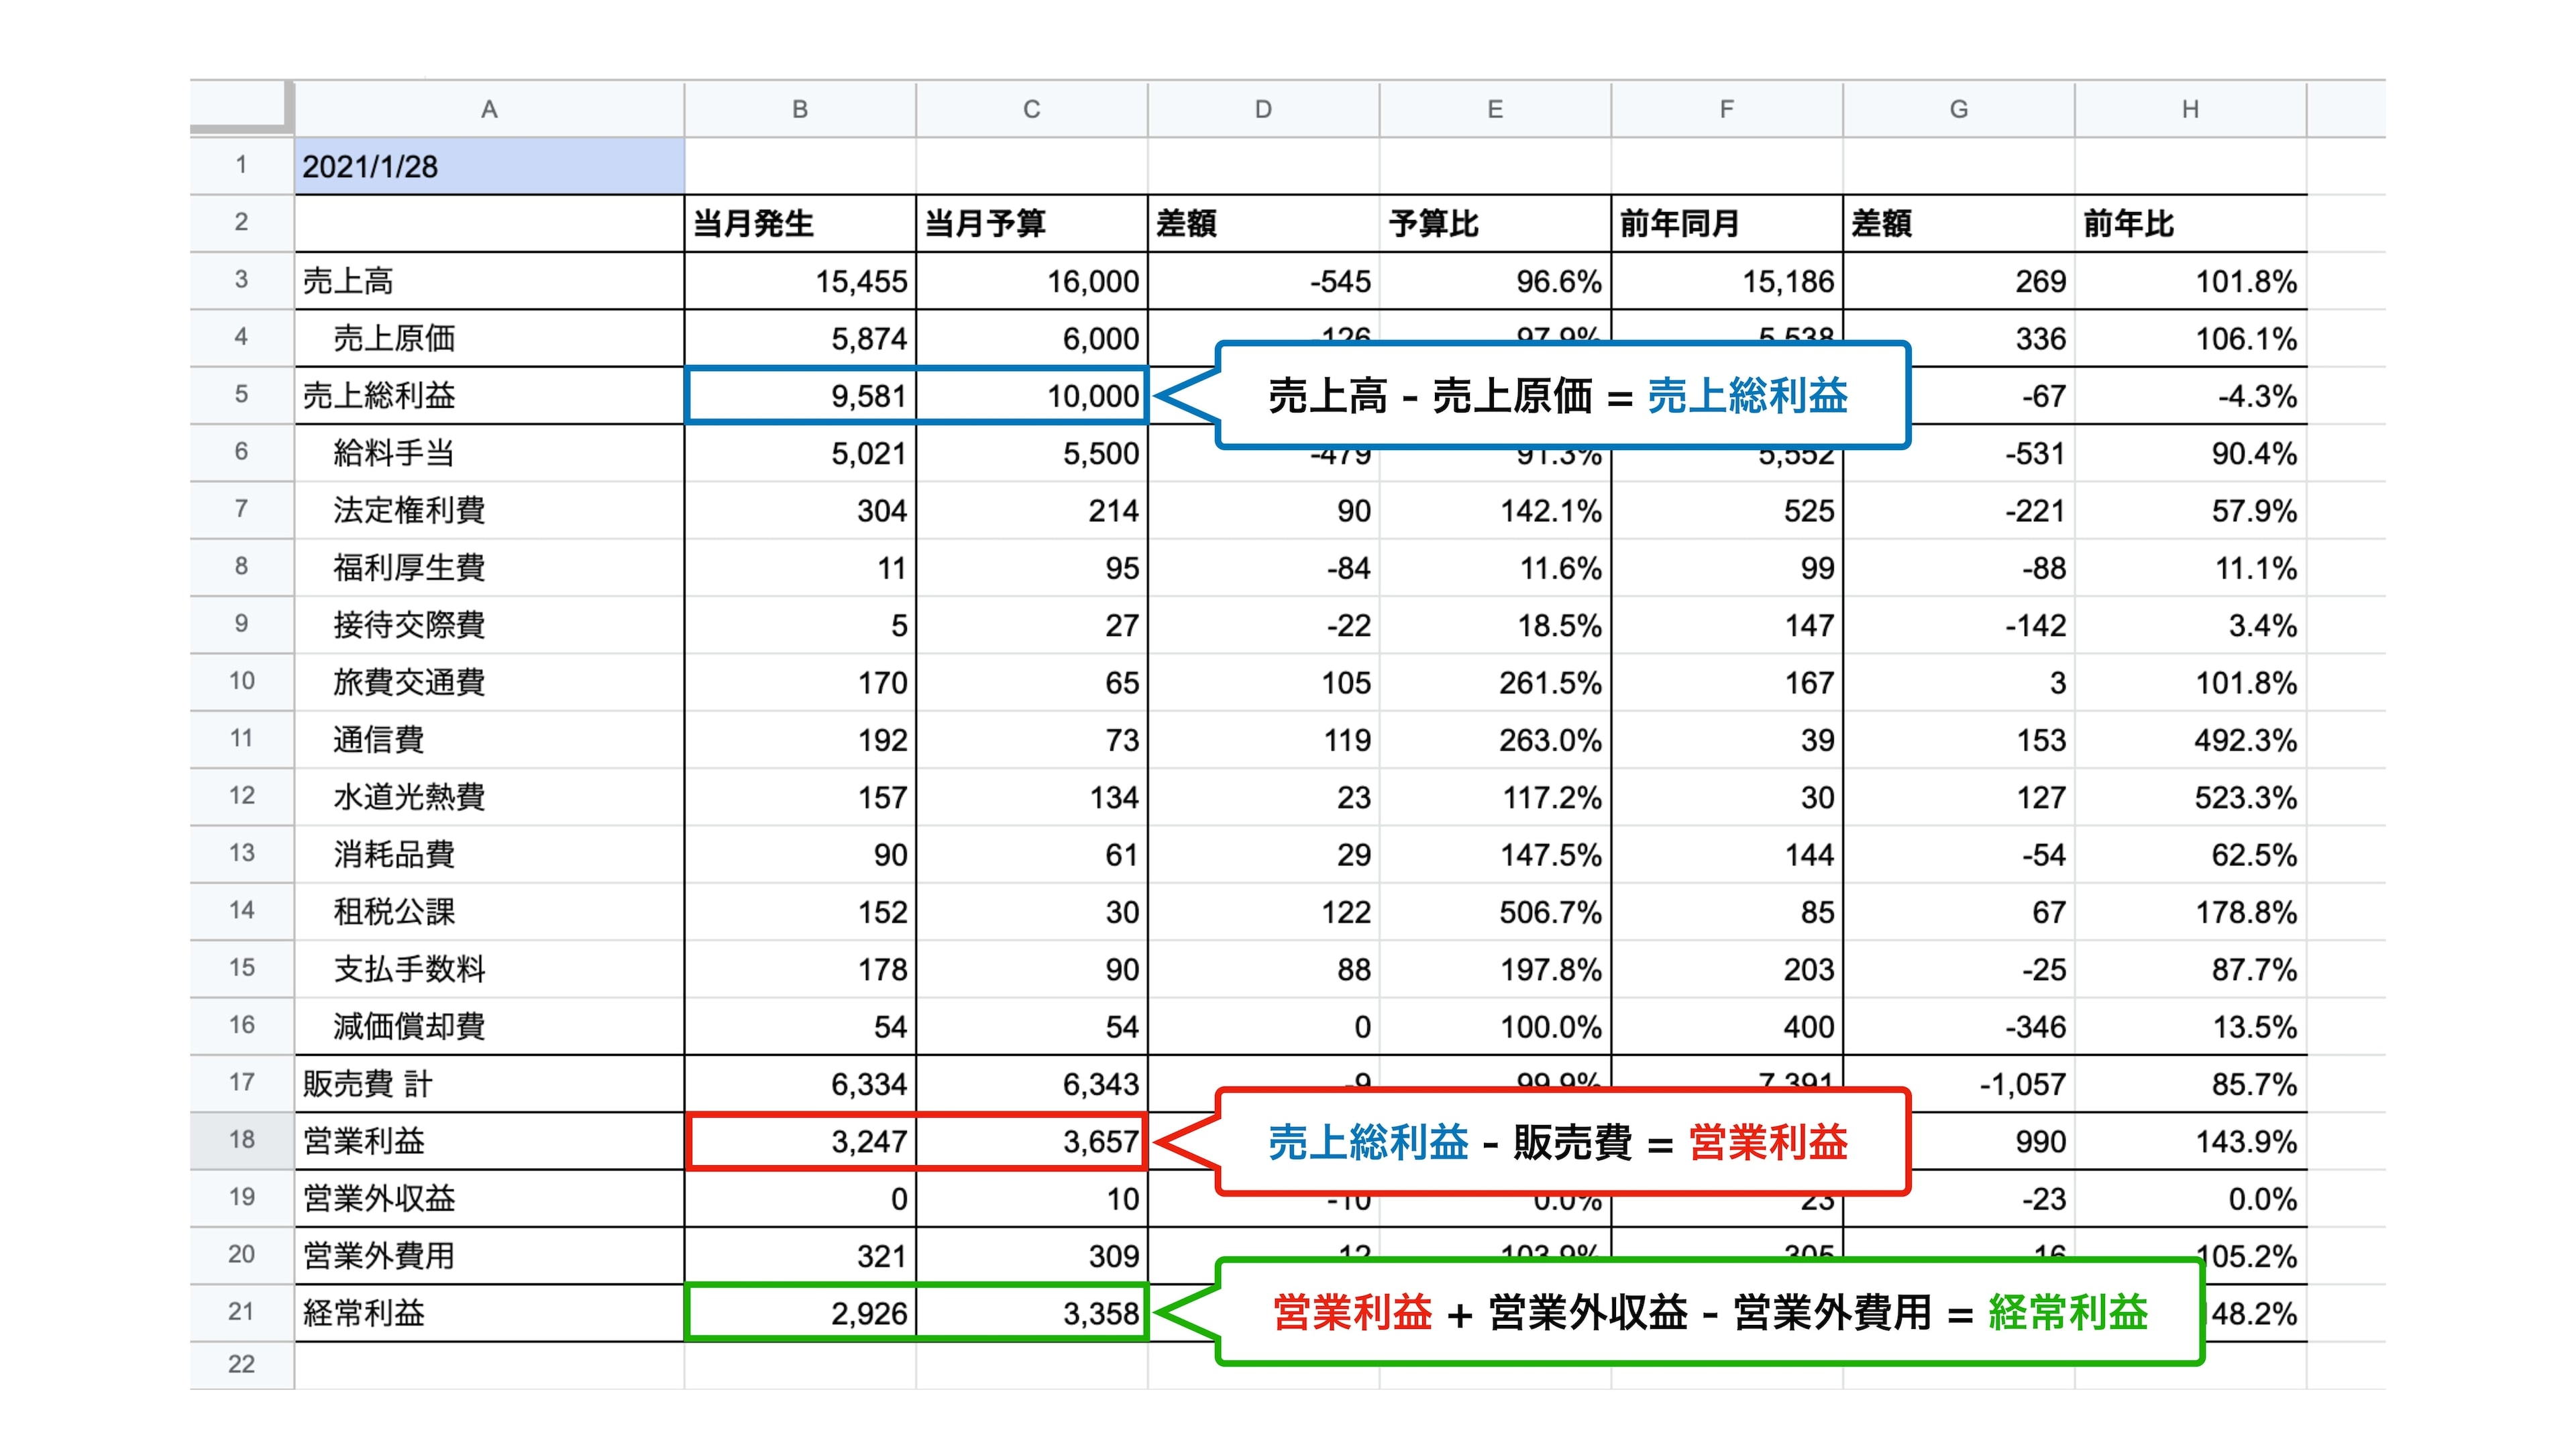Click the 売上高 label cell
The image size is (2576, 1449).
click(489, 281)
